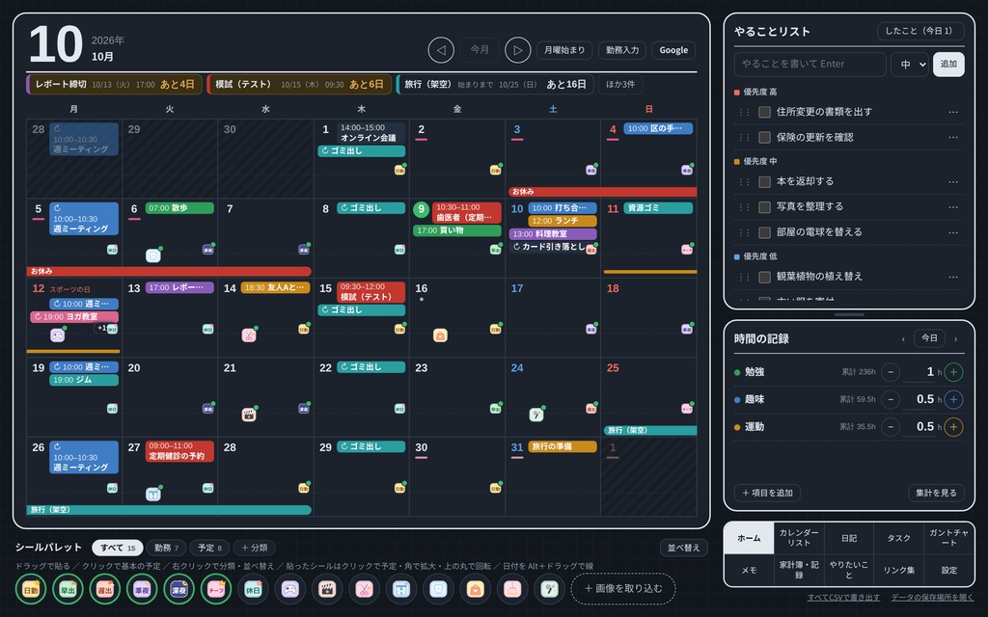The image size is (988, 617).
Task: Pick the racket sticker in the palette
Action: (549, 590)
